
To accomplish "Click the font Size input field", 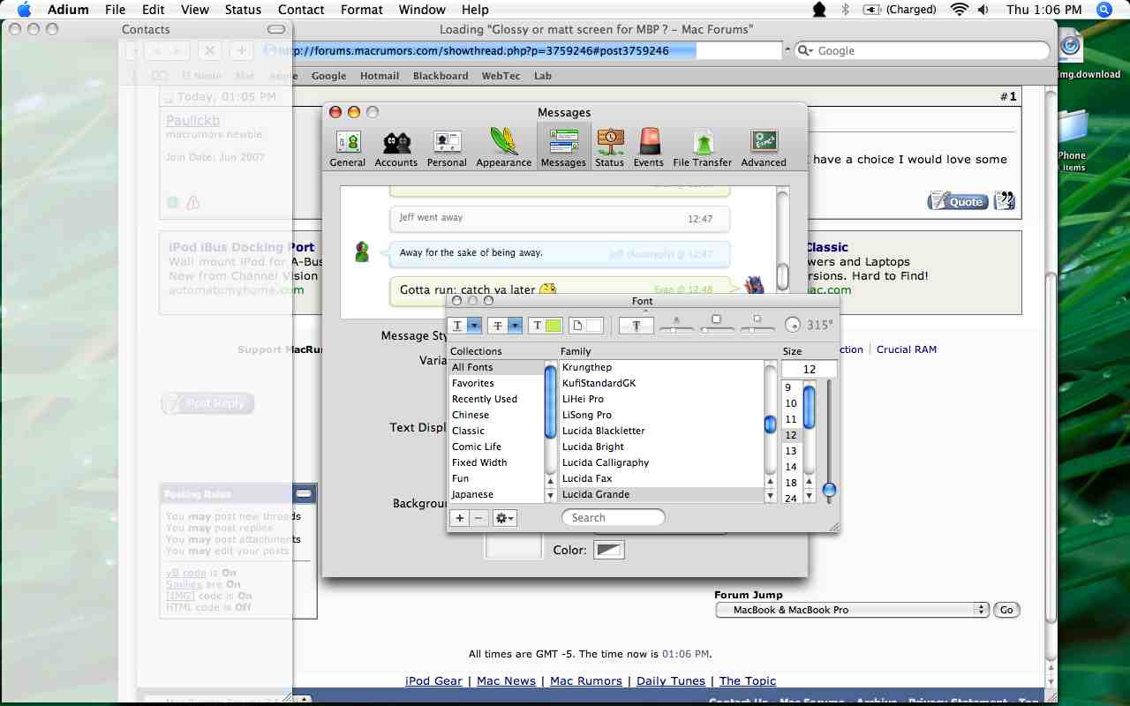I will coord(809,370).
